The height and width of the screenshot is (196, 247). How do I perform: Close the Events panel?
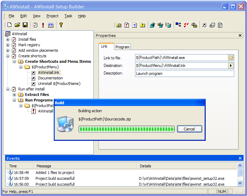(240, 158)
